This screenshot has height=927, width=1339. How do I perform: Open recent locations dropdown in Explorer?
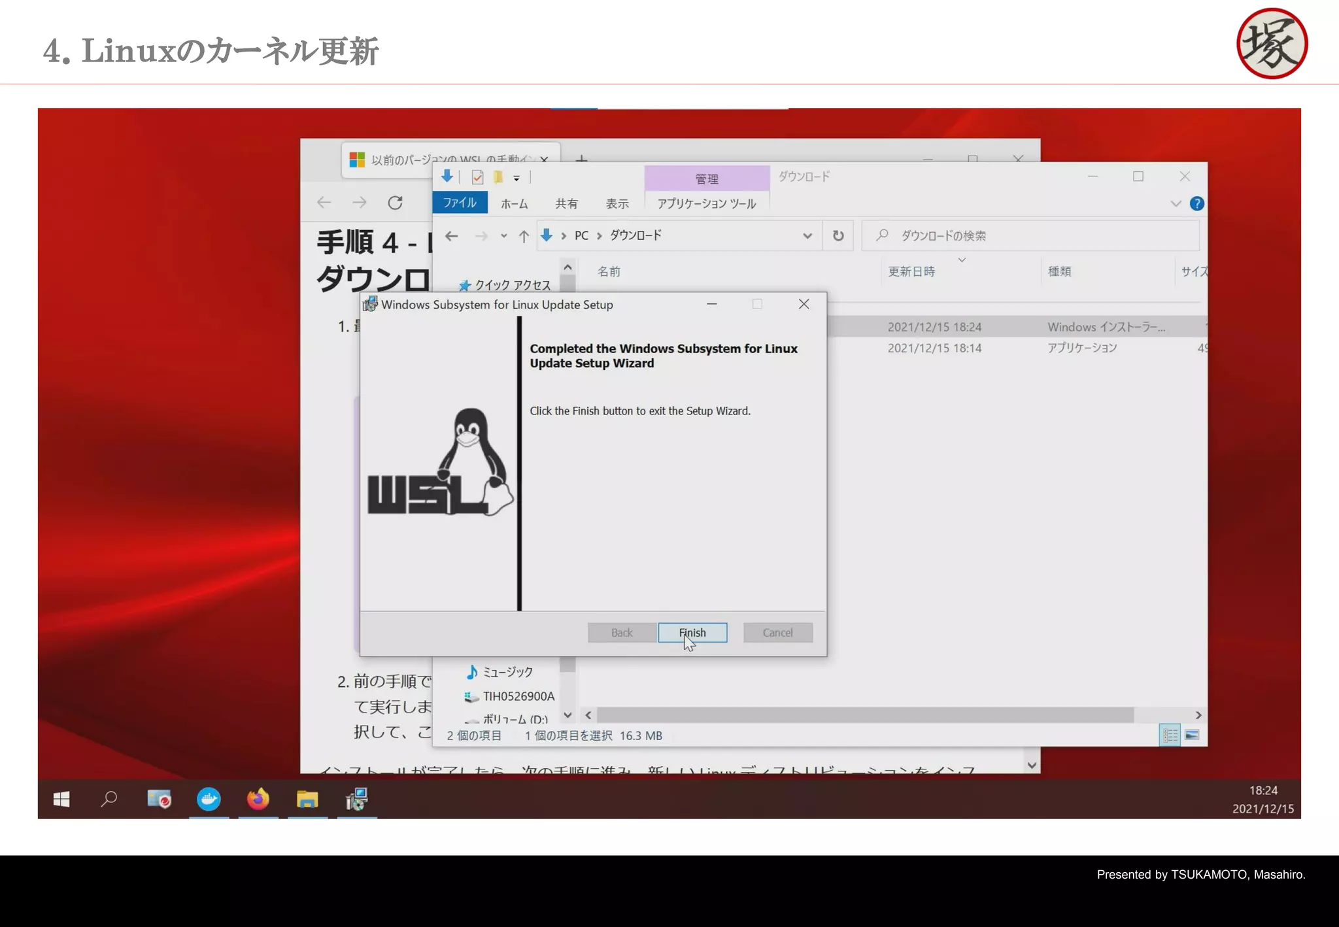(x=503, y=236)
